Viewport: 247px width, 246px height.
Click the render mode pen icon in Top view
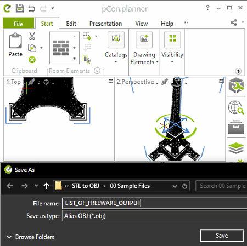pos(31,82)
